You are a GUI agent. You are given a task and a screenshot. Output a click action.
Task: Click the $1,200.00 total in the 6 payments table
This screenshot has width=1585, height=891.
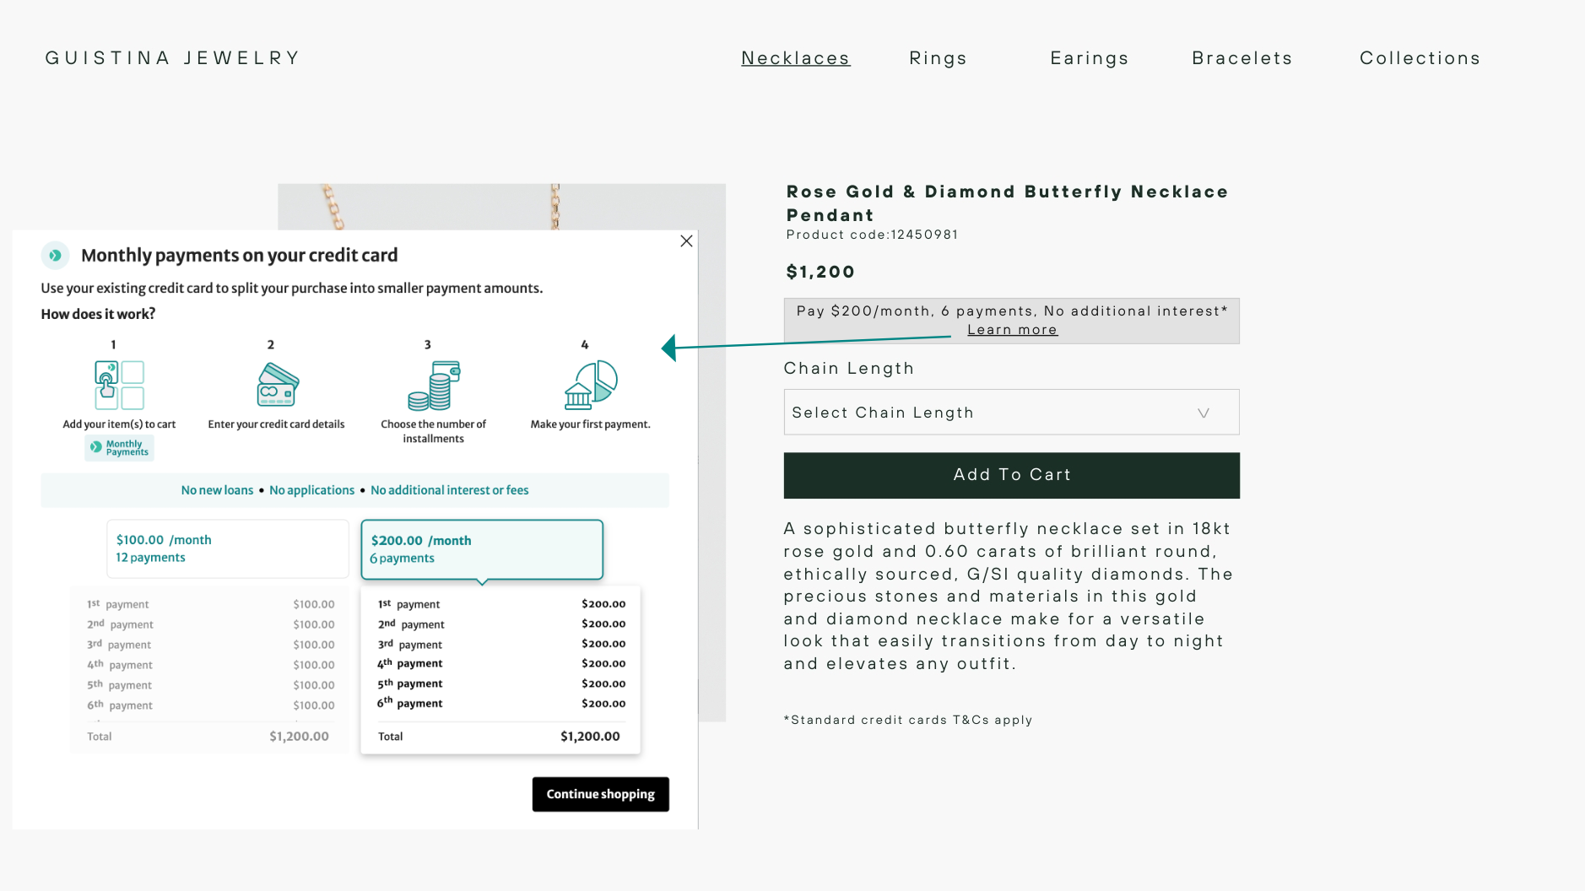click(x=590, y=737)
